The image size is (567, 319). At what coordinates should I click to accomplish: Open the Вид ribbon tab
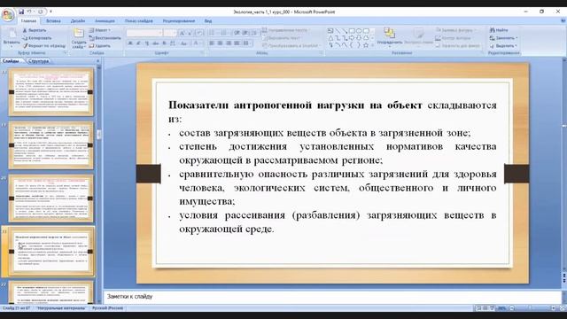208,21
